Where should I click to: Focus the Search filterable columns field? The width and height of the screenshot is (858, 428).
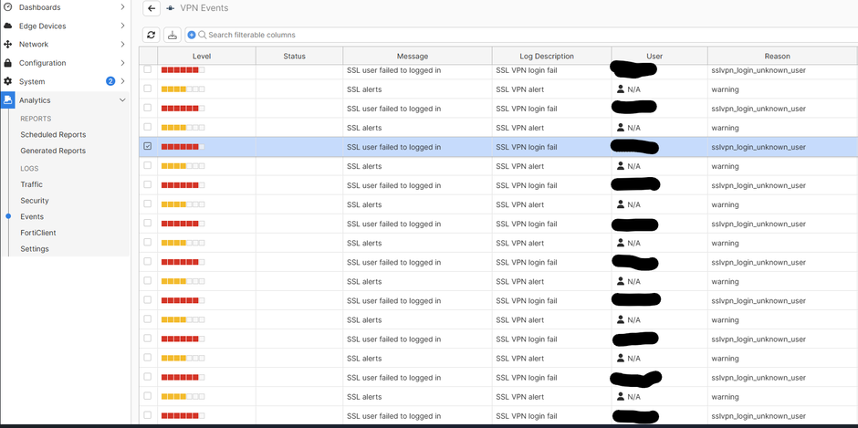(521, 35)
